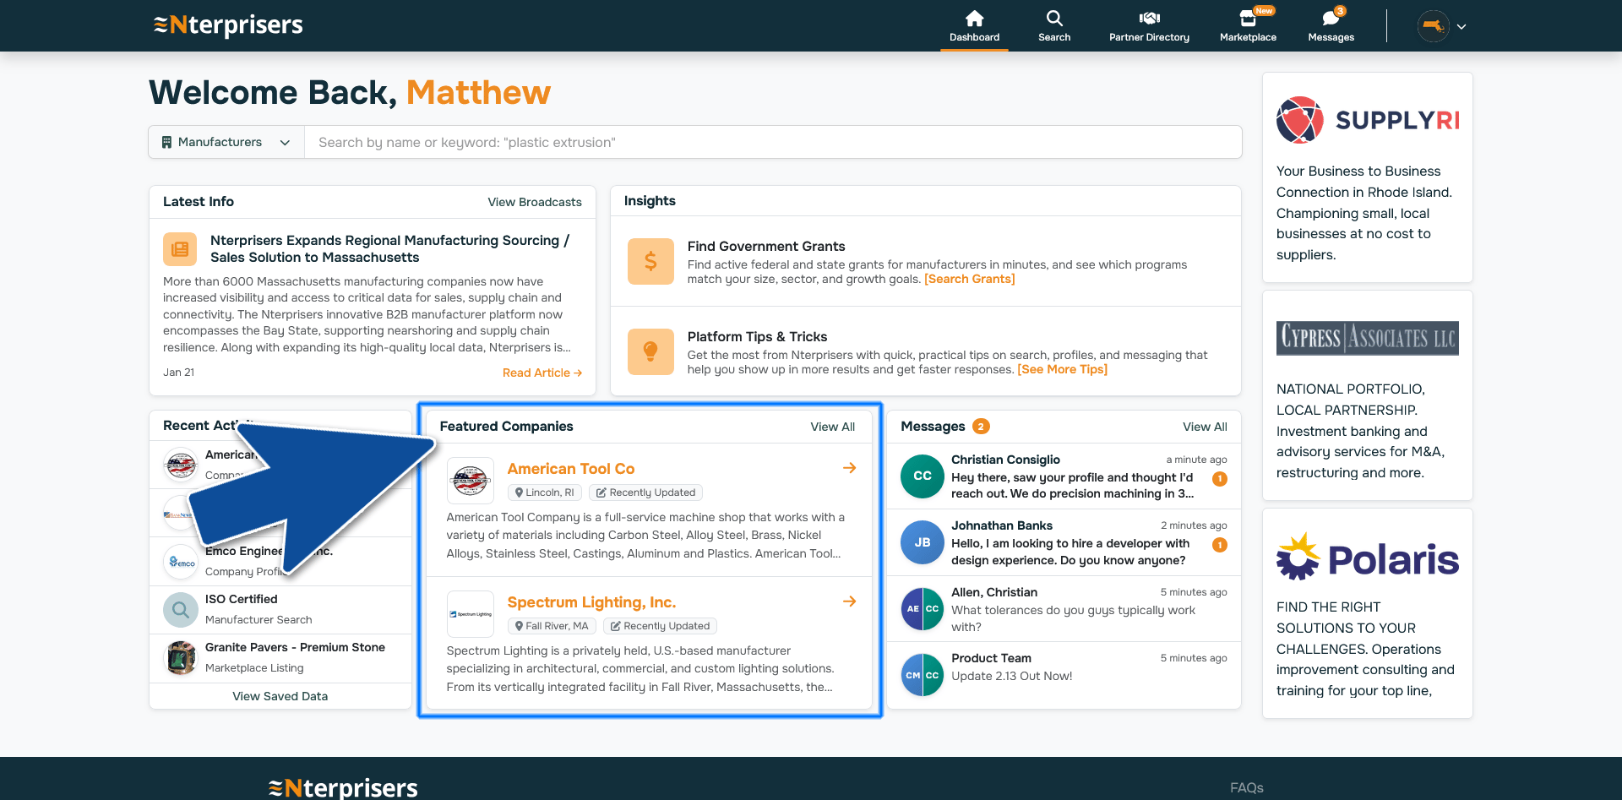The image size is (1622, 800).
Task: Click the location pin on the Lincoln, RI tag
Action: 520,493
